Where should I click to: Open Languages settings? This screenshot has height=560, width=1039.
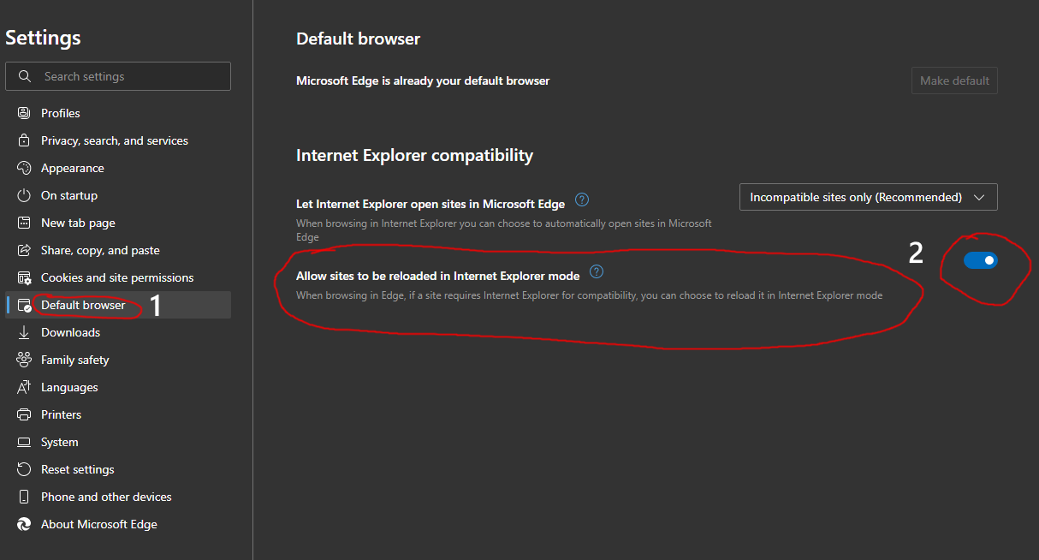[118, 387]
